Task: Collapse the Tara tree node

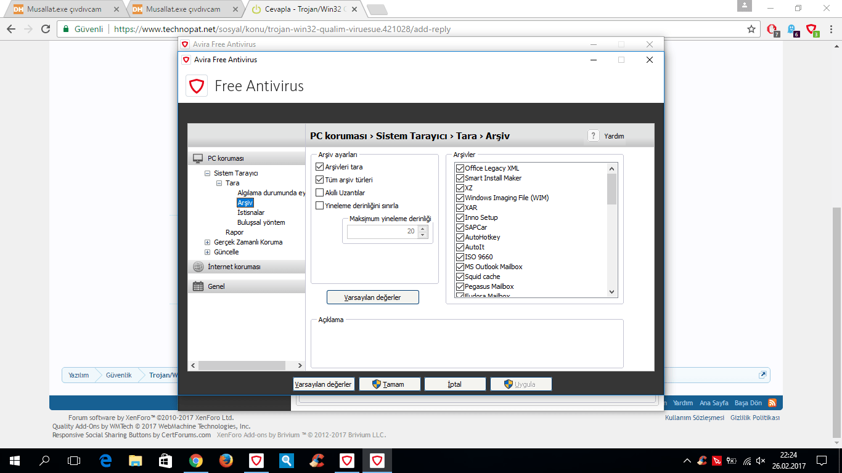Action: click(219, 184)
